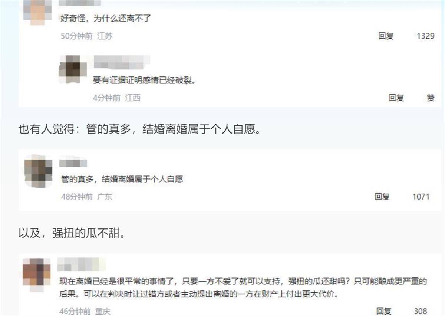Click 回复 on the 江西 reply
Viewport: 445px width, 316px height.
tap(396, 98)
